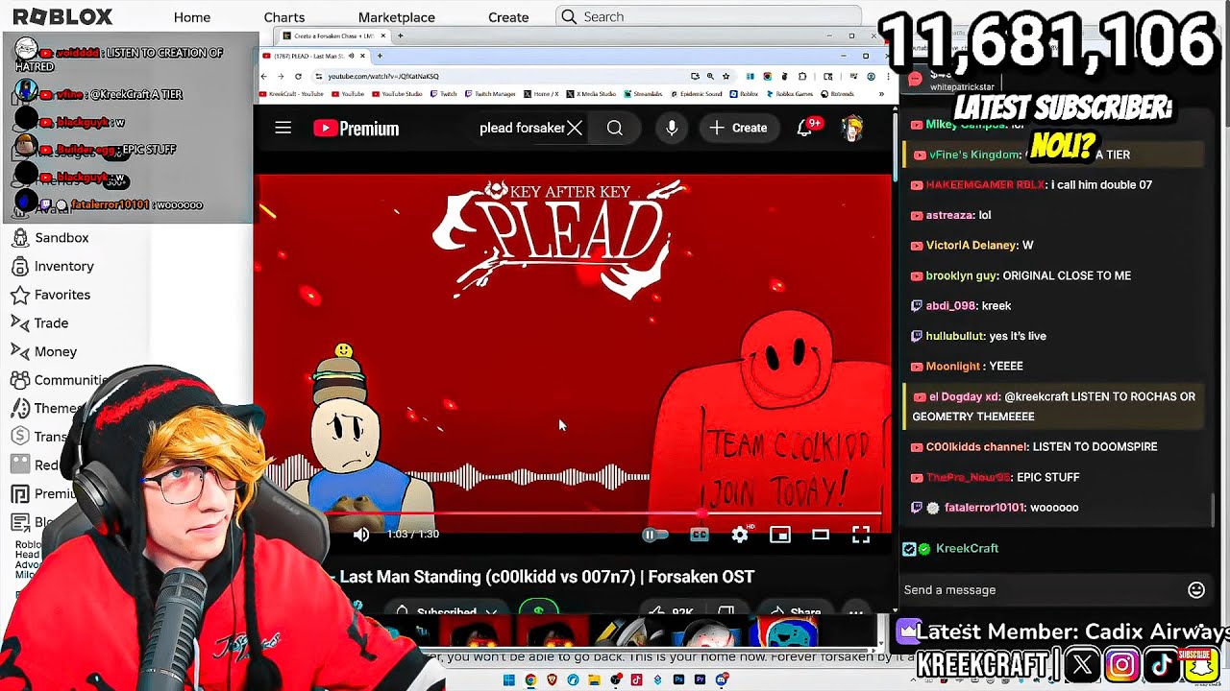The width and height of the screenshot is (1230, 691).
Task: Go back in the Chrome browser
Action: 265,76
